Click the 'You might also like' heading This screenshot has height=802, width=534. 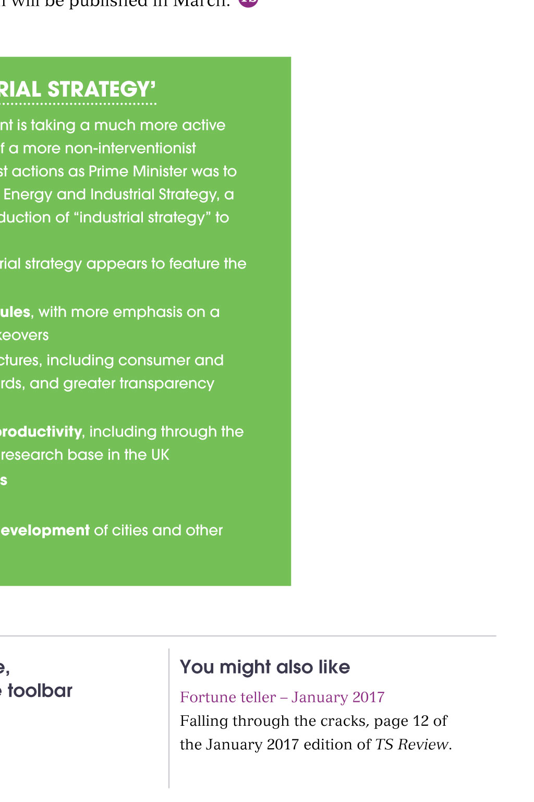click(x=265, y=667)
